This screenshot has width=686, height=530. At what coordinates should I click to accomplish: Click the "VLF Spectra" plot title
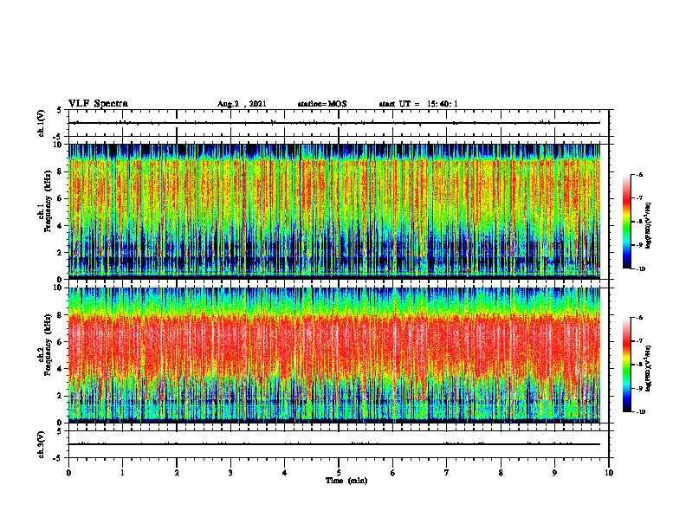pyautogui.click(x=98, y=104)
